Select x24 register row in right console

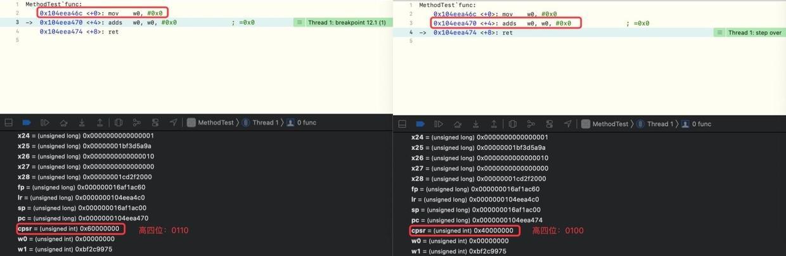click(x=480, y=138)
